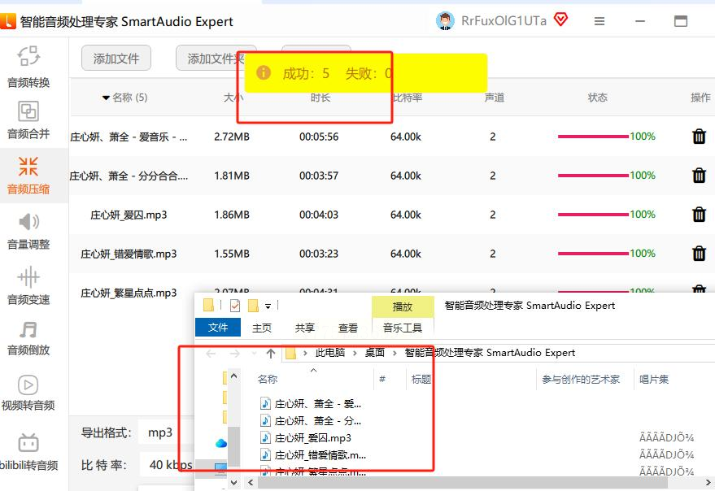
Task: Open the Explorer quick access toolbar dropdown
Action: [x=268, y=306]
